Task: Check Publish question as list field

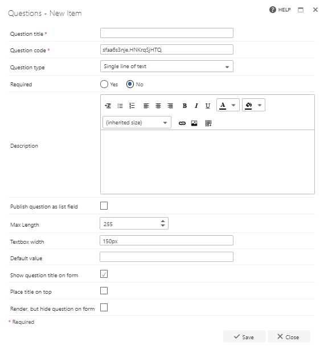Action: point(104,206)
